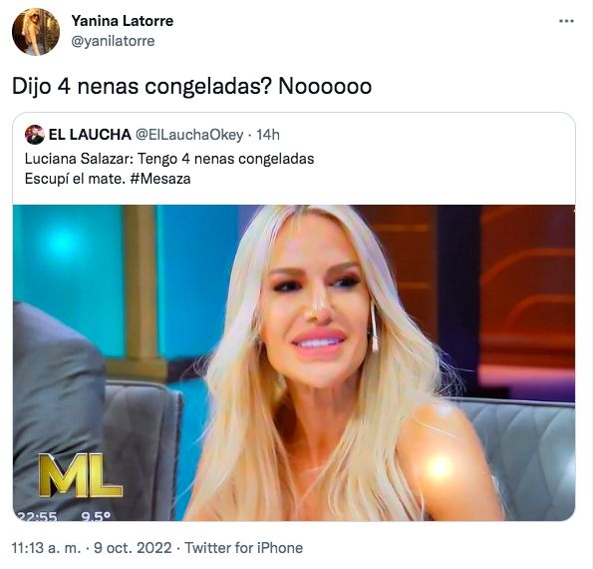Open the #Mesaza hashtag

pos(160,179)
